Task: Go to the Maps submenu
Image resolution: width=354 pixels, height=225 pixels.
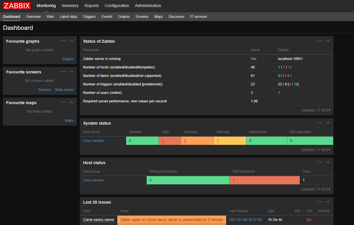Action: click(x=158, y=17)
